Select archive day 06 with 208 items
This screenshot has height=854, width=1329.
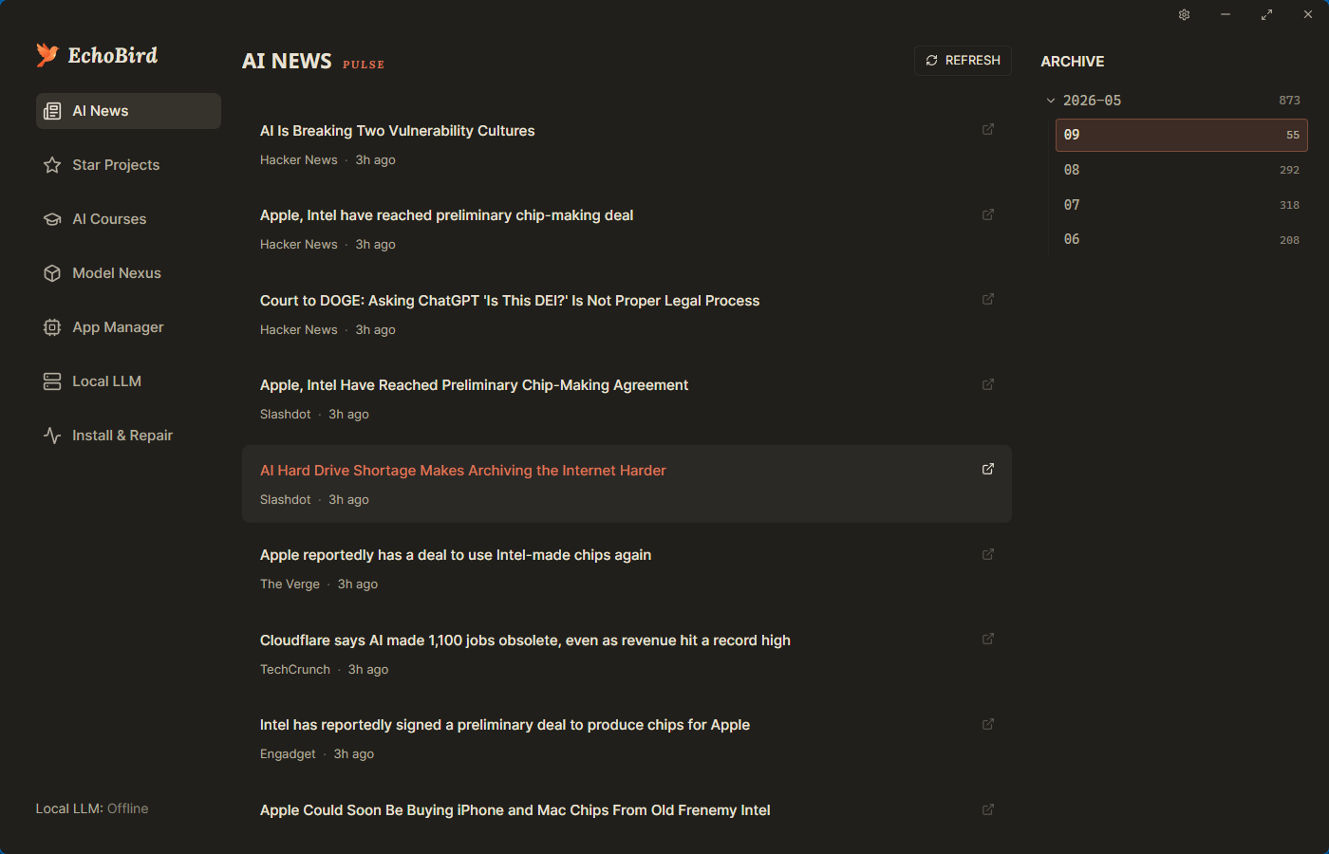pos(1181,240)
